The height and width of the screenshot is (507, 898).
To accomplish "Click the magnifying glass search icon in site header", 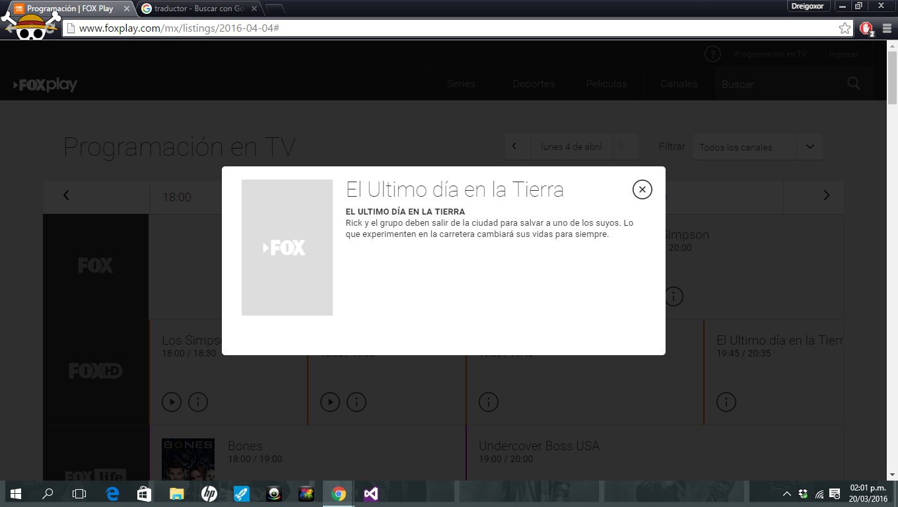I will pos(854,83).
